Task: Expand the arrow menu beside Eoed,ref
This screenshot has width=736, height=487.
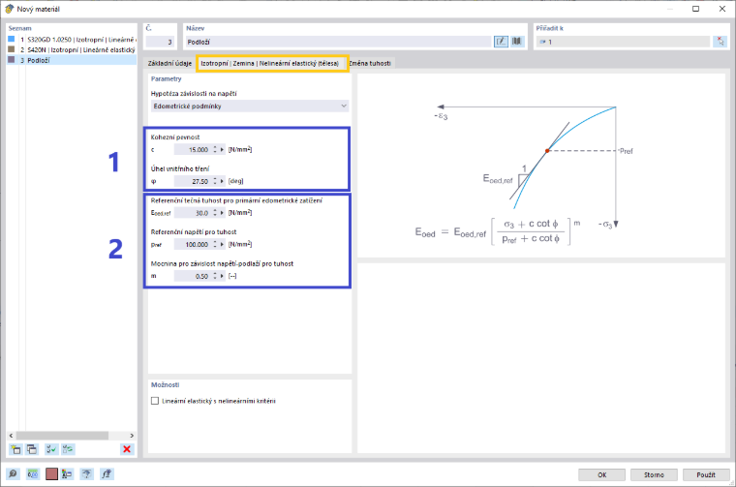Action: coord(223,213)
